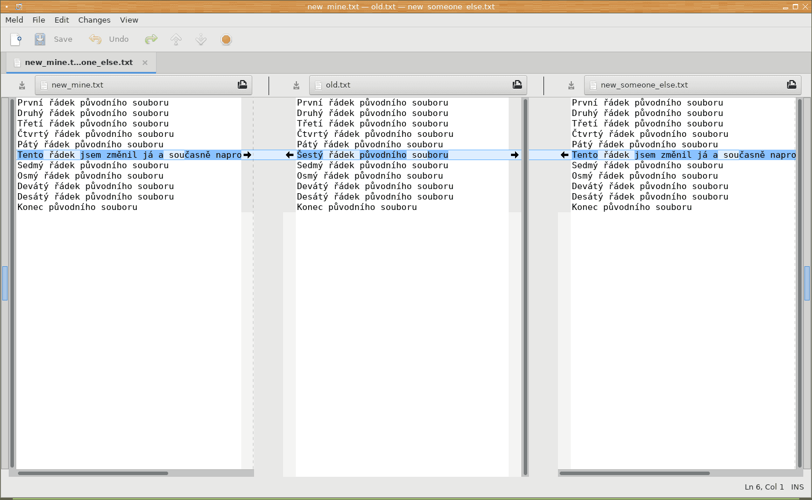
Task: Click the save icon beside the old.txt chooser
Action: [296, 85]
